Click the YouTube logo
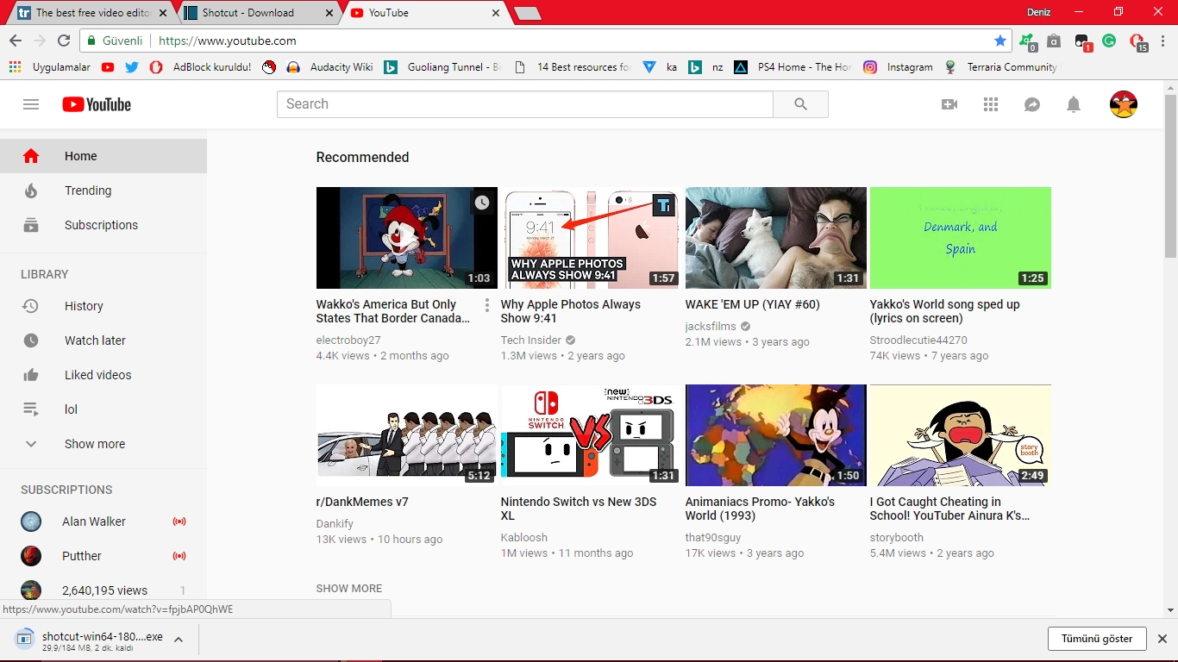Screen dimensions: 1178x662 [x=97, y=104]
